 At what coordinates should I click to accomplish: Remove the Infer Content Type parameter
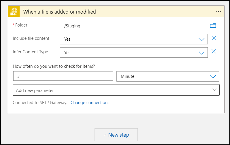[x=214, y=51]
